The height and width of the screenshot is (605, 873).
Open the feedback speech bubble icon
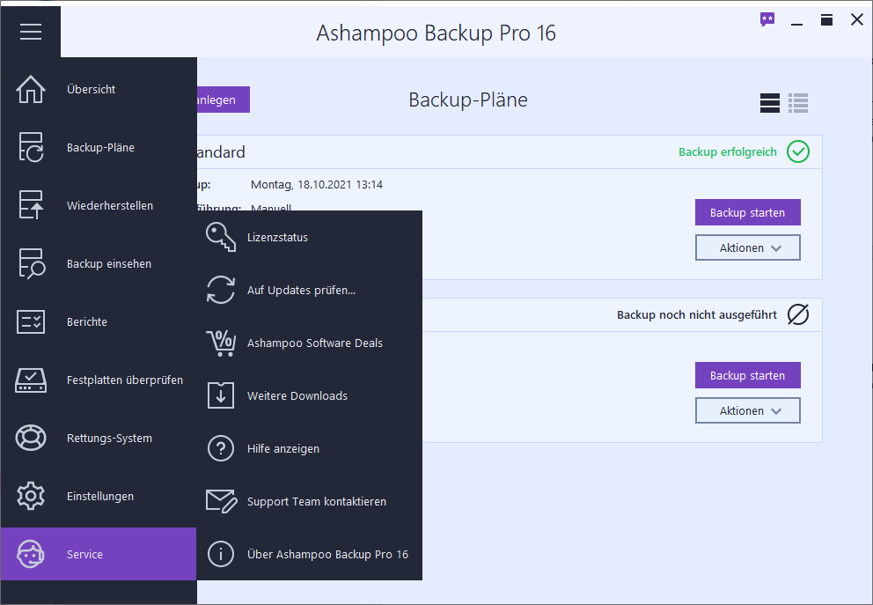(767, 20)
